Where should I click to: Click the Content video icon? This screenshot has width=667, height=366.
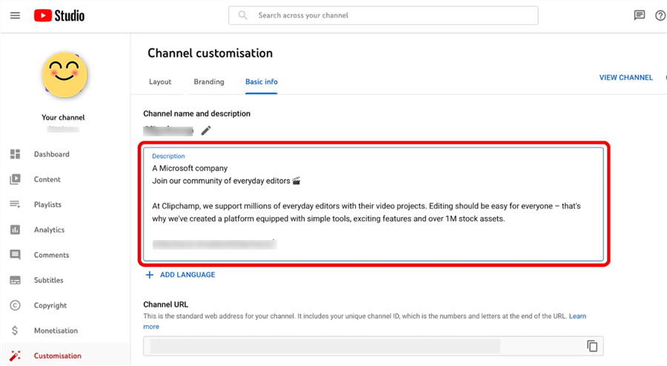[x=16, y=179]
